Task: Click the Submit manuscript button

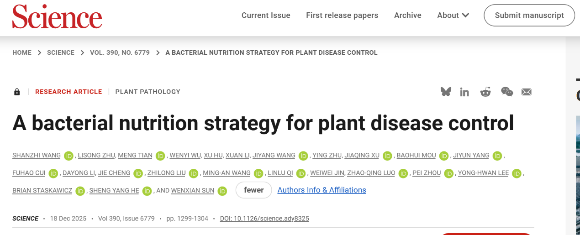Action: [x=529, y=16]
